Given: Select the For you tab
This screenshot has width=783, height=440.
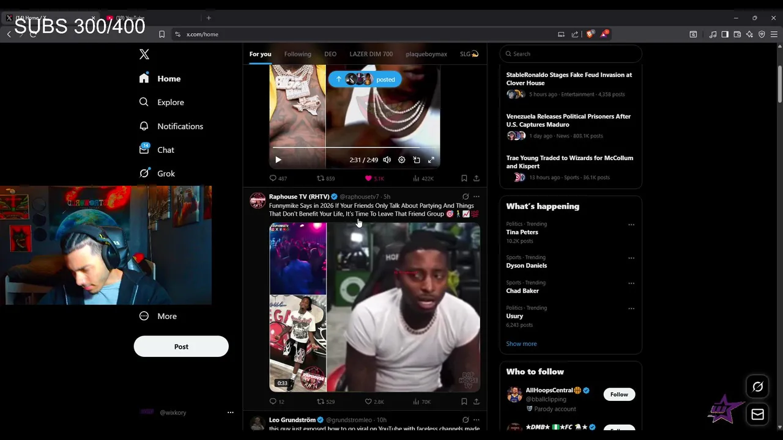Looking at the screenshot, I should 260,54.
